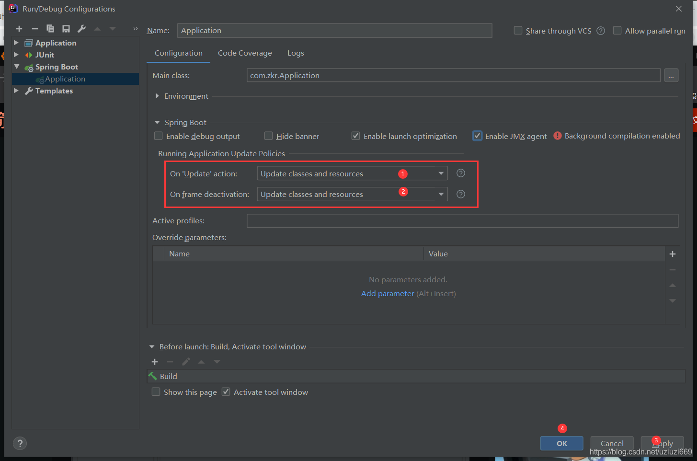The height and width of the screenshot is (461, 697).
Task: Click Active profiles input field
Action: tap(462, 220)
